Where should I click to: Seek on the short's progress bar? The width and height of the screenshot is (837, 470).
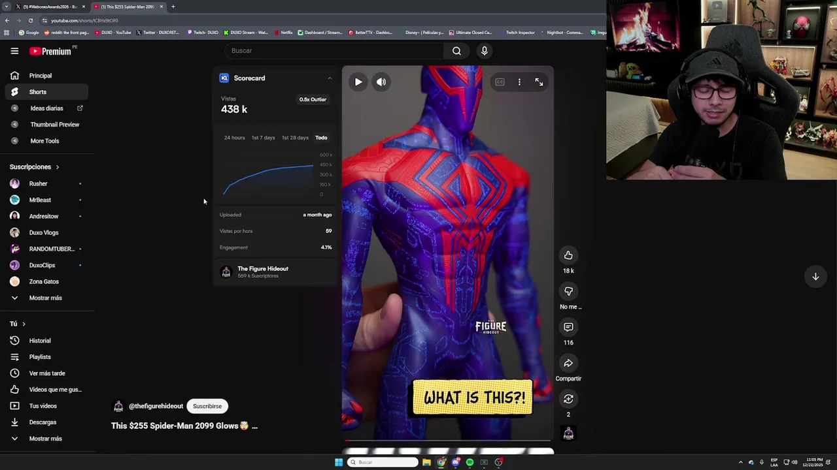pyautogui.click(x=448, y=441)
